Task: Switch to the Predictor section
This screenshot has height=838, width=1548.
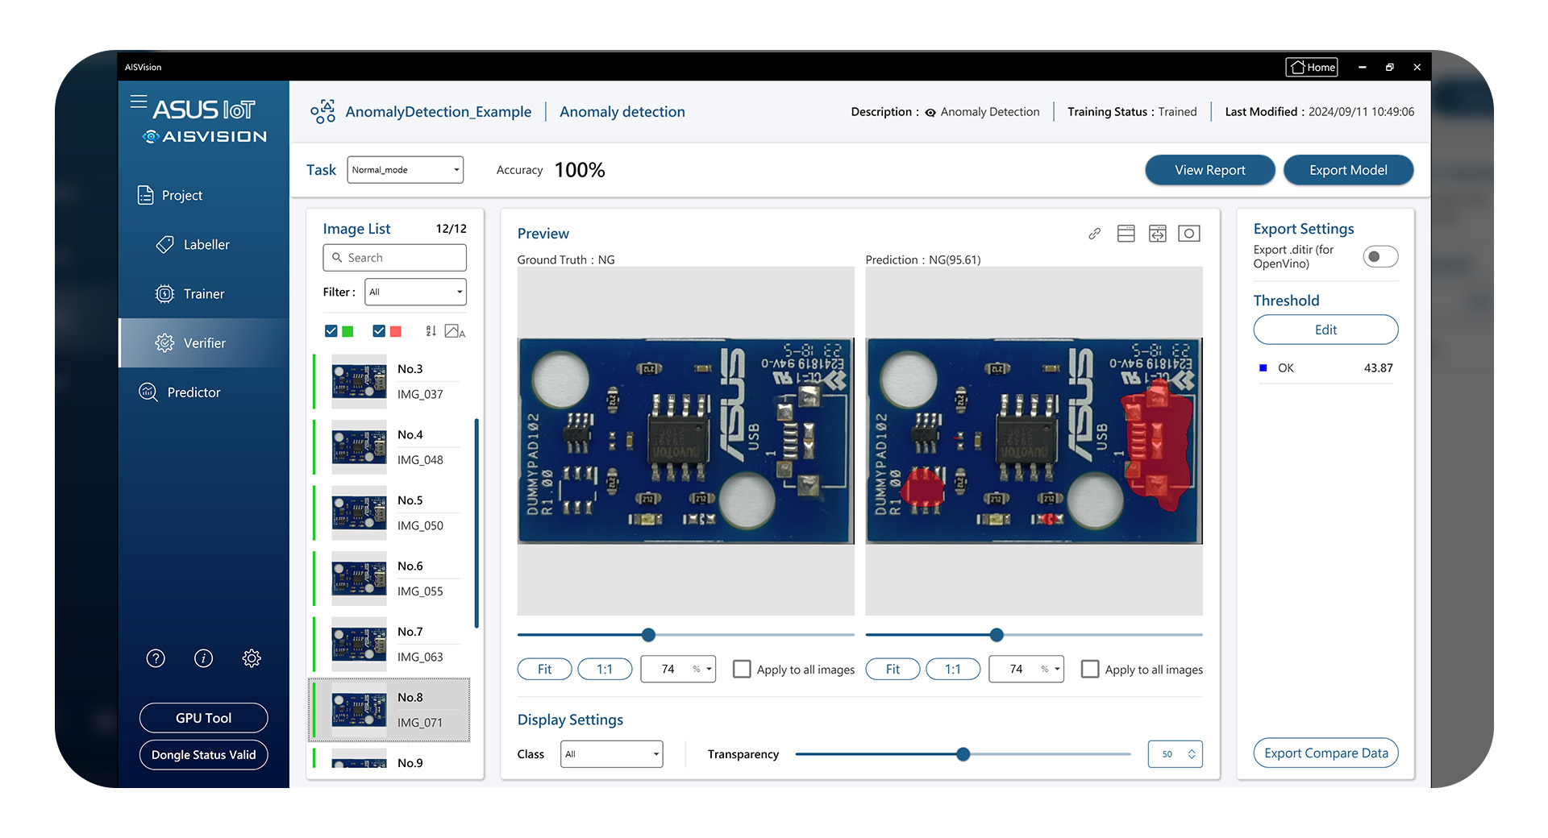Action: (193, 392)
